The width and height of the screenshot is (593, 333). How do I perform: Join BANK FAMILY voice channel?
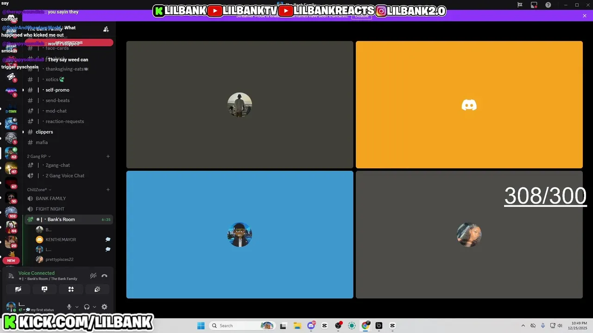69,198
